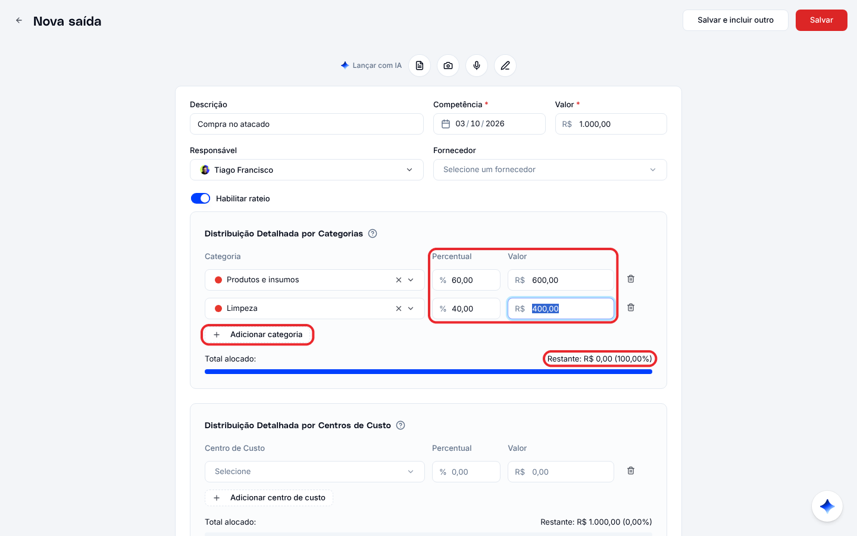Click the cost center Percentual field

(x=466, y=472)
